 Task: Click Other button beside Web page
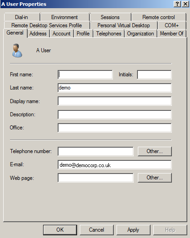[155, 178]
